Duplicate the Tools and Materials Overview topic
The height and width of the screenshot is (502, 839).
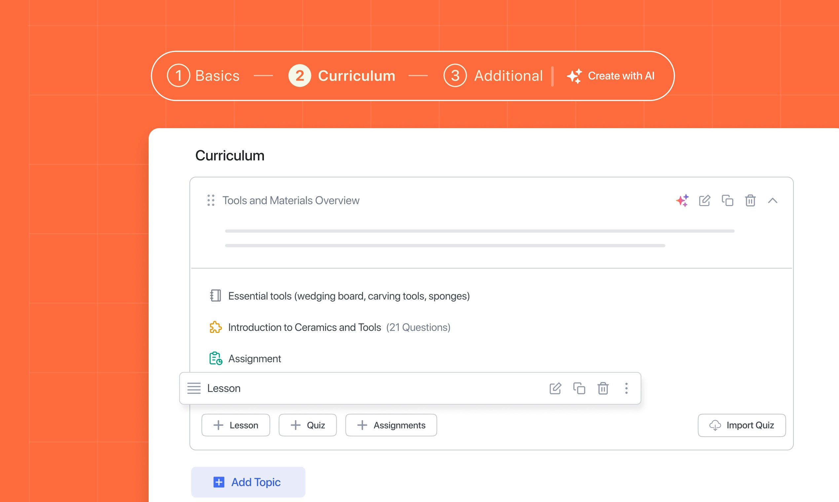click(727, 200)
